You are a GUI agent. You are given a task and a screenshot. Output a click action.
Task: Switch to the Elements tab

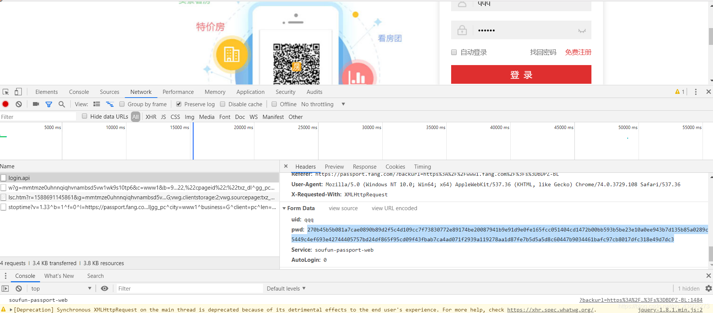pos(47,92)
